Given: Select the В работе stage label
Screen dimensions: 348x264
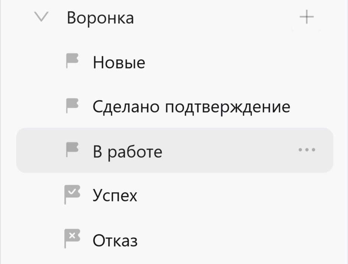Looking at the screenshot, I should pyautogui.click(x=127, y=151).
